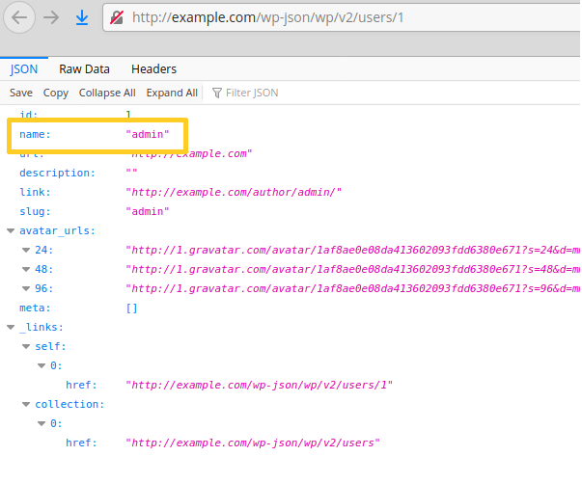Switch to the JSON tab

(24, 69)
